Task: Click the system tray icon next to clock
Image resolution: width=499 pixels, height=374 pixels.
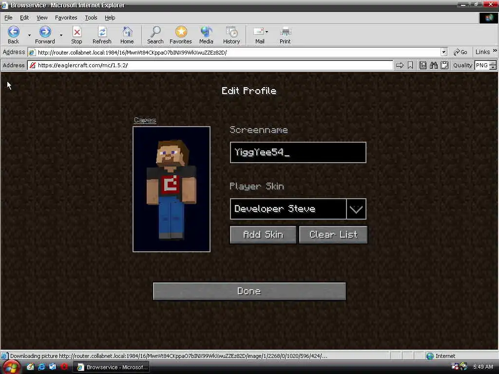Action: (464, 366)
